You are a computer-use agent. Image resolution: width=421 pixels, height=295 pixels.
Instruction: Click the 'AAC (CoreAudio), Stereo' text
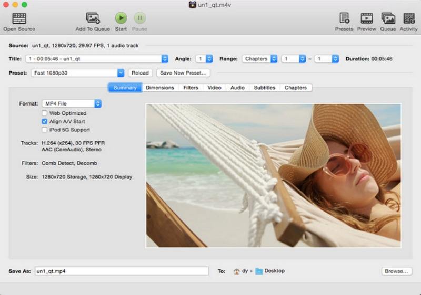72,150
